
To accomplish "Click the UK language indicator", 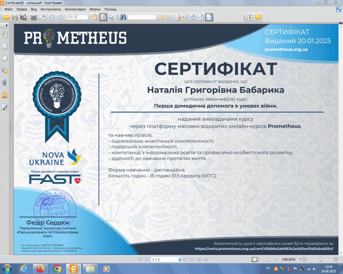I will click(x=267, y=268).
